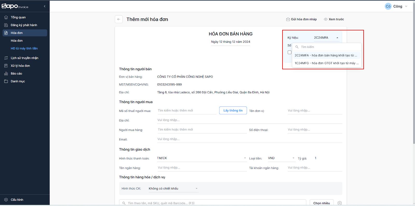Click the invoice date Ngày 12 tháng 12 năm 2024
This screenshot has height=206, width=415.
coord(231,42)
